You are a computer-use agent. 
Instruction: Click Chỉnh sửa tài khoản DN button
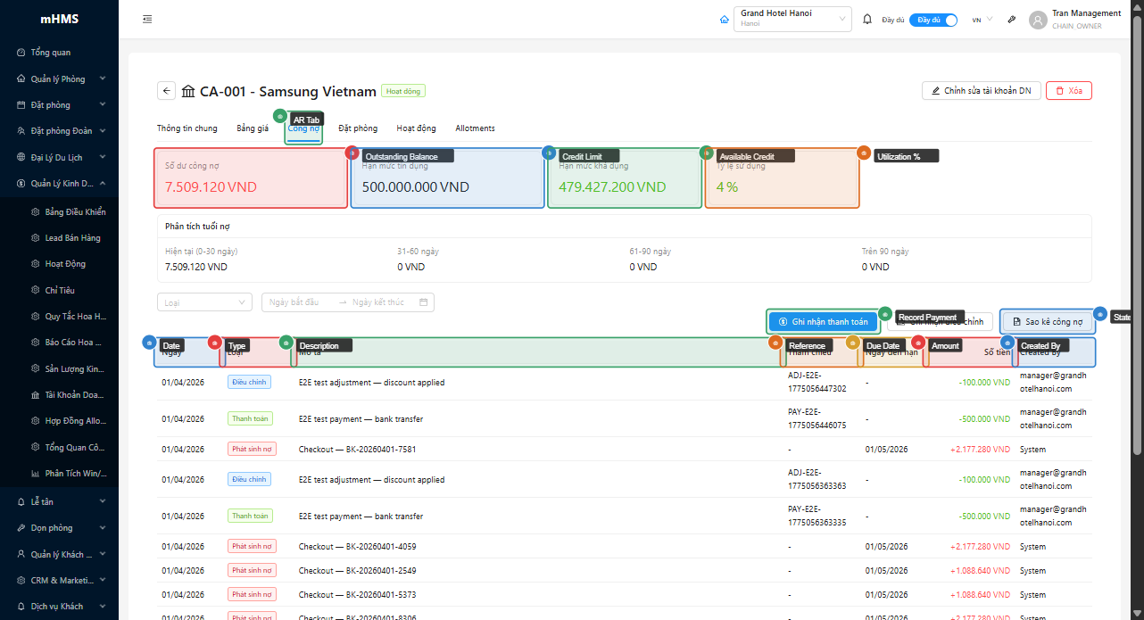tap(980, 91)
